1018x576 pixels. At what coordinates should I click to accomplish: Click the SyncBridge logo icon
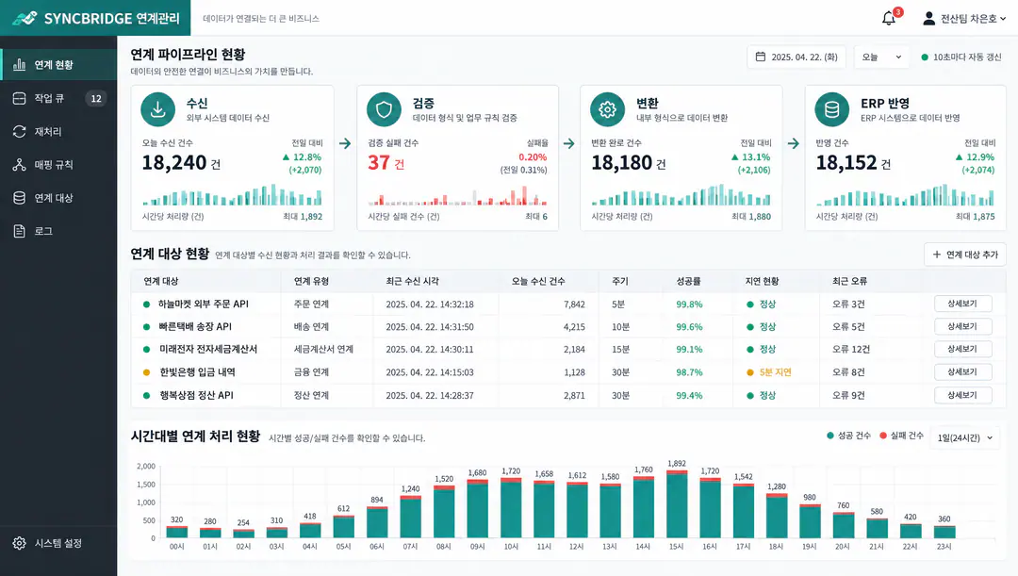tap(25, 18)
